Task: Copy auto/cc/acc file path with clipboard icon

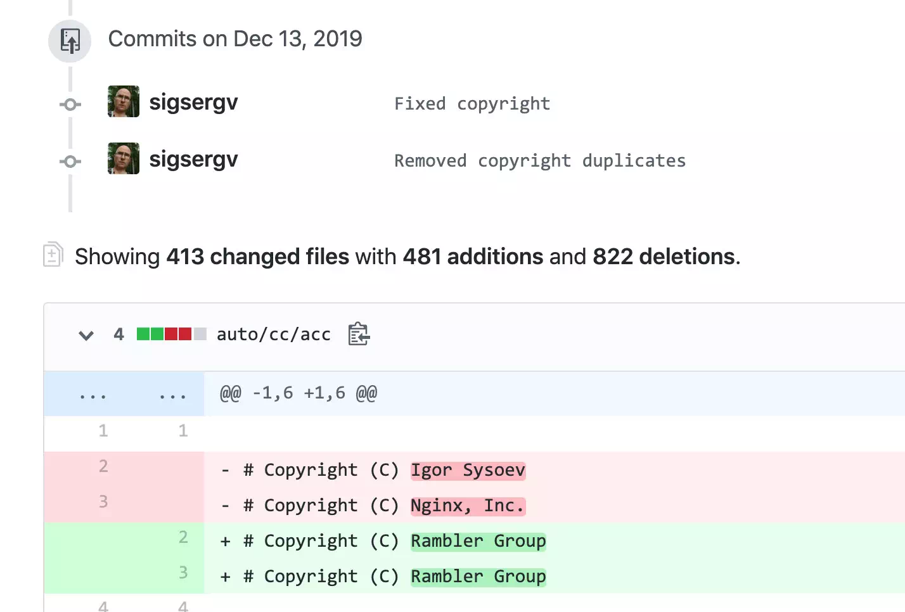Action: click(x=359, y=334)
